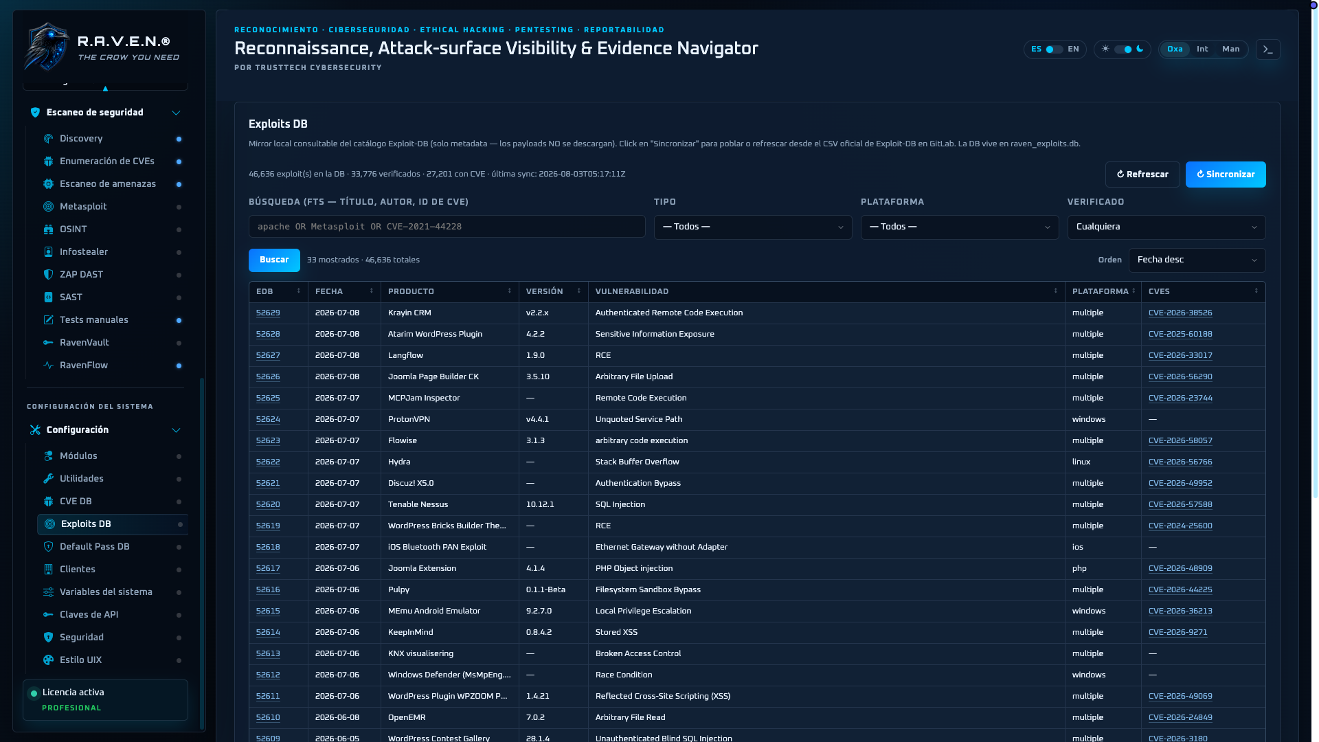Click the Default Pass DB shield icon
1319x742 pixels.
coord(48,547)
